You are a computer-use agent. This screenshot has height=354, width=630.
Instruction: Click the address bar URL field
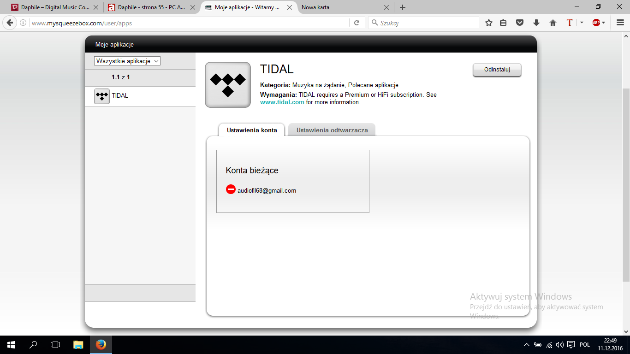pyautogui.click(x=189, y=23)
